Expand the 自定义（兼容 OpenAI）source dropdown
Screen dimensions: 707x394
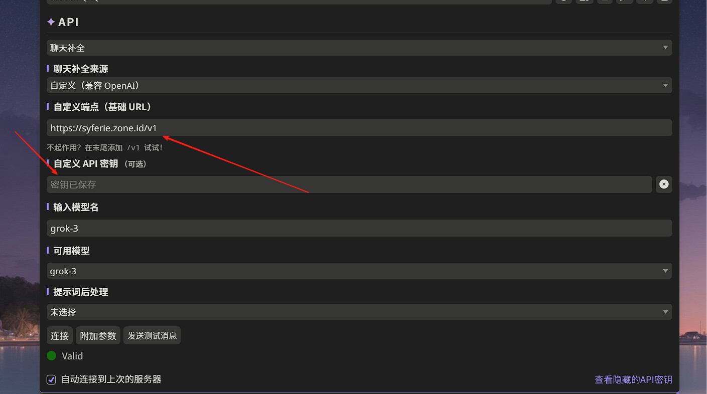pyautogui.click(x=359, y=85)
